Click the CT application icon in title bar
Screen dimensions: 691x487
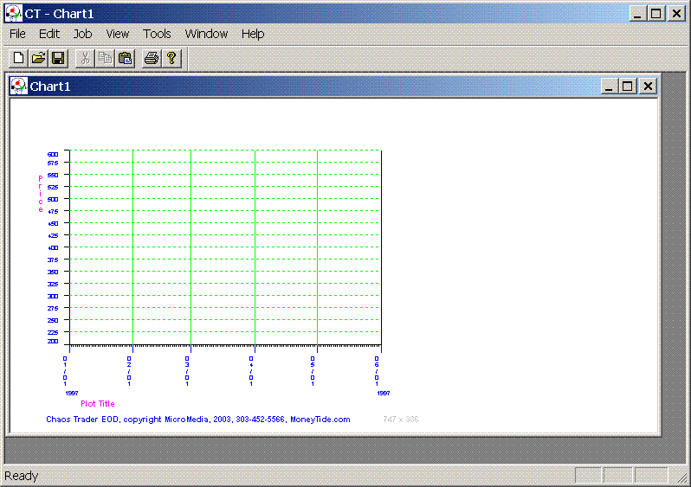point(13,14)
